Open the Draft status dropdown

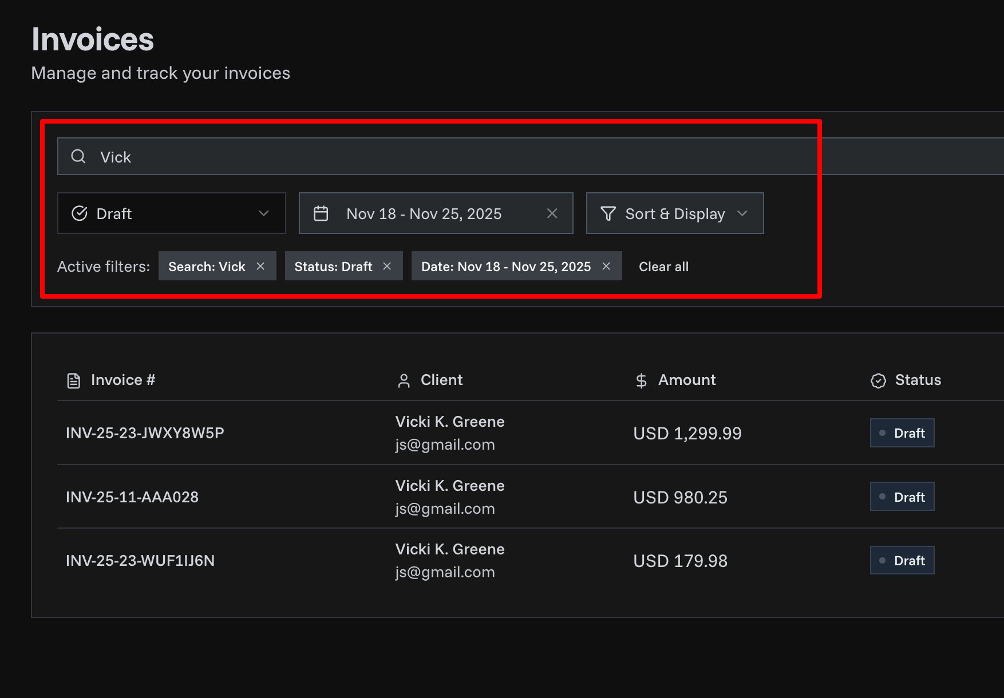pyautogui.click(x=171, y=213)
